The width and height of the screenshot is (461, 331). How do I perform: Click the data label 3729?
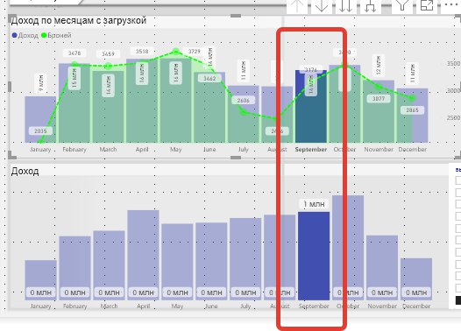click(195, 52)
